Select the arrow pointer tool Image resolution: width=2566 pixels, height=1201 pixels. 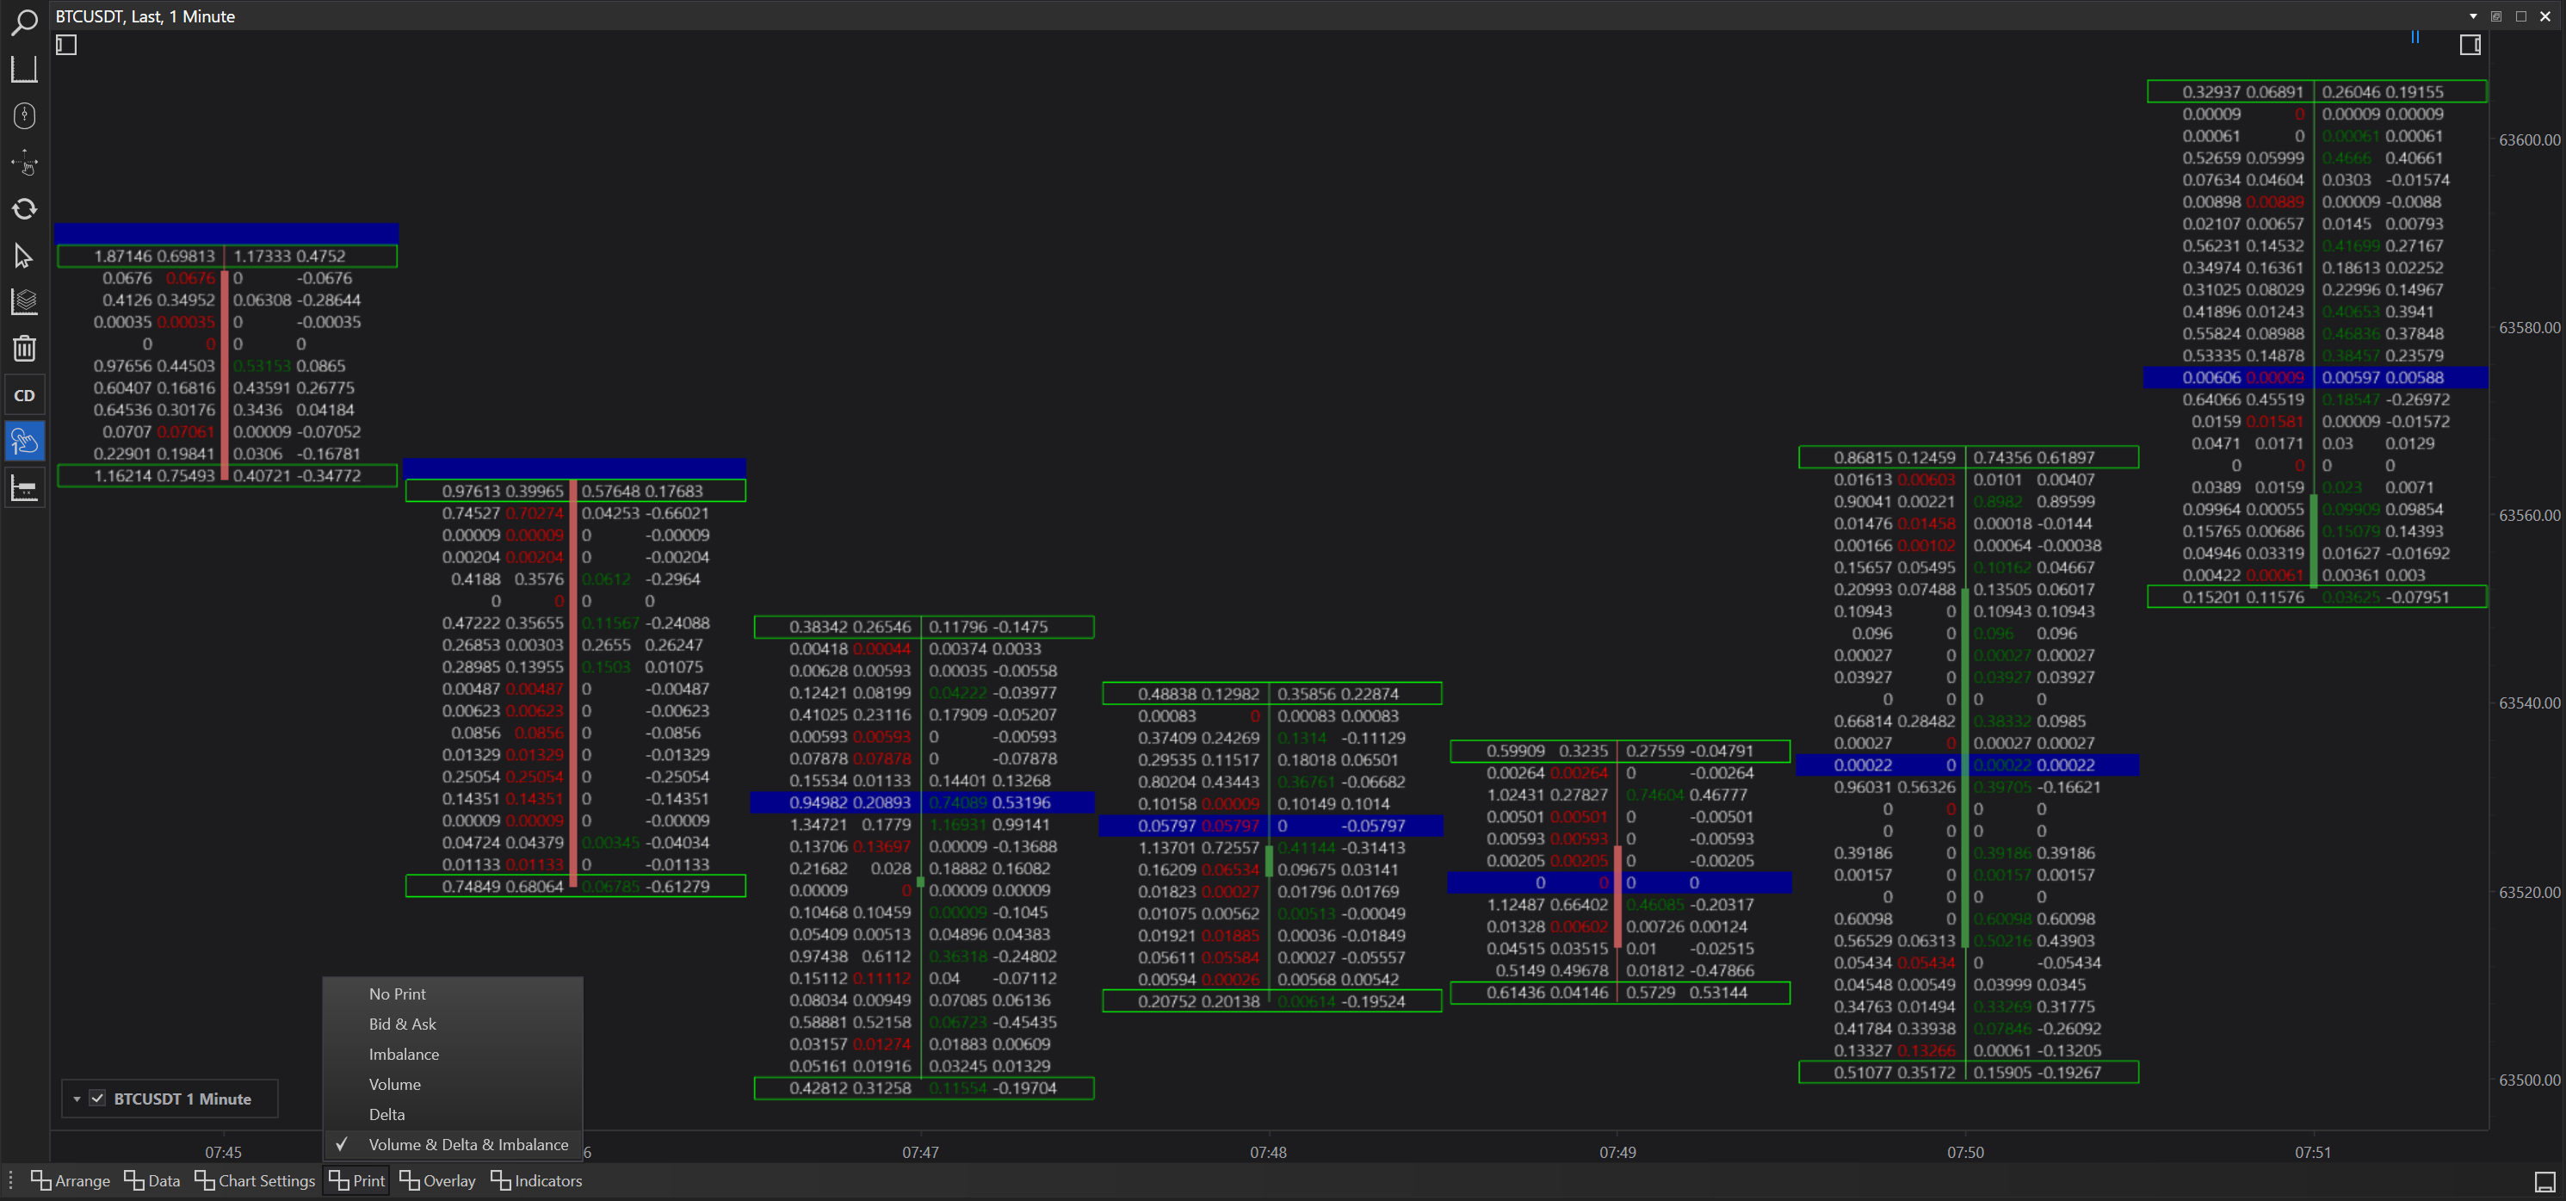[24, 257]
